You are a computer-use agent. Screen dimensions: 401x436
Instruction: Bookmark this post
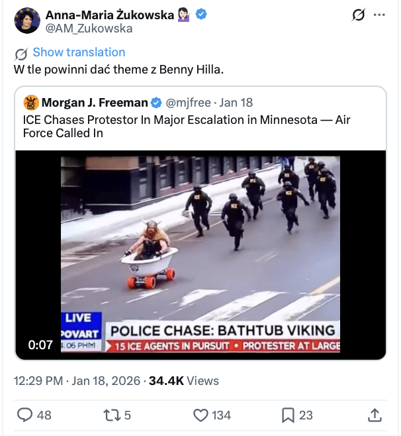pyautogui.click(x=288, y=415)
